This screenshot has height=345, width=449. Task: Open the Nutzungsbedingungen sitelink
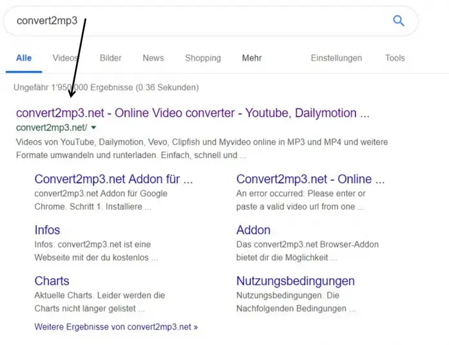[295, 281]
